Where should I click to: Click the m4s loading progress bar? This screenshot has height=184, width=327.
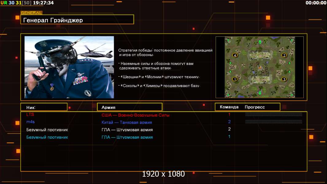click(x=274, y=122)
